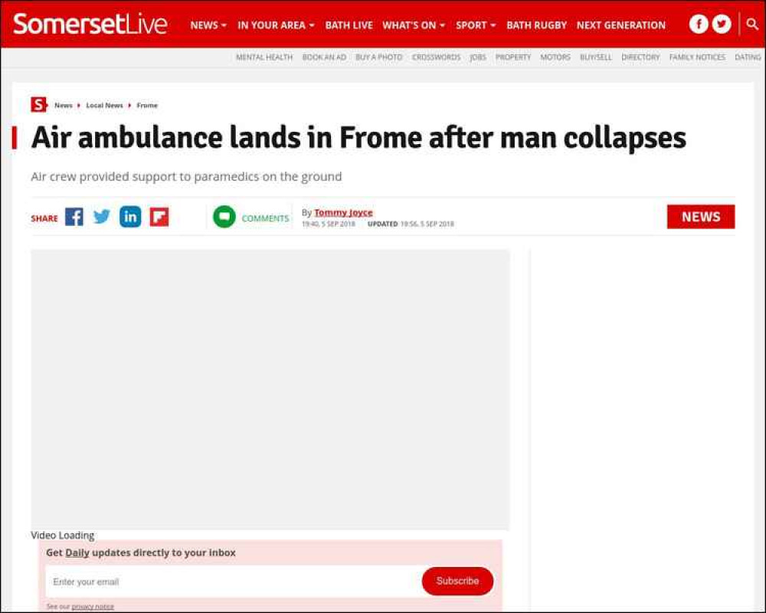The width and height of the screenshot is (766, 613).
Task: Share article on Facebook
Action: (74, 217)
